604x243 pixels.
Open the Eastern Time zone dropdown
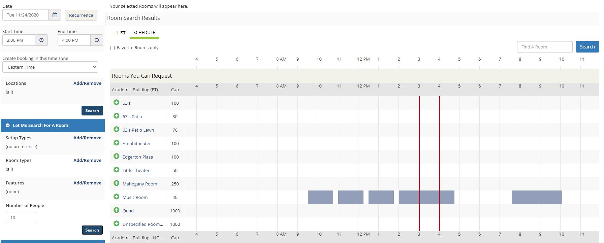[x=50, y=67]
